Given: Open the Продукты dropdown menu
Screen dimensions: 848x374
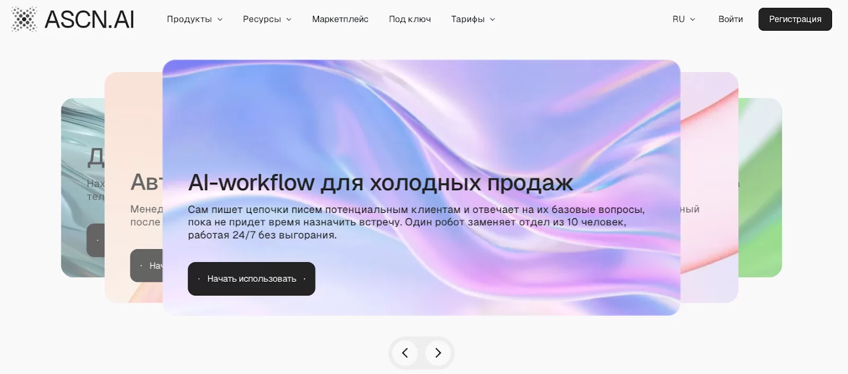Looking at the screenshot, I should click(189, 19).
